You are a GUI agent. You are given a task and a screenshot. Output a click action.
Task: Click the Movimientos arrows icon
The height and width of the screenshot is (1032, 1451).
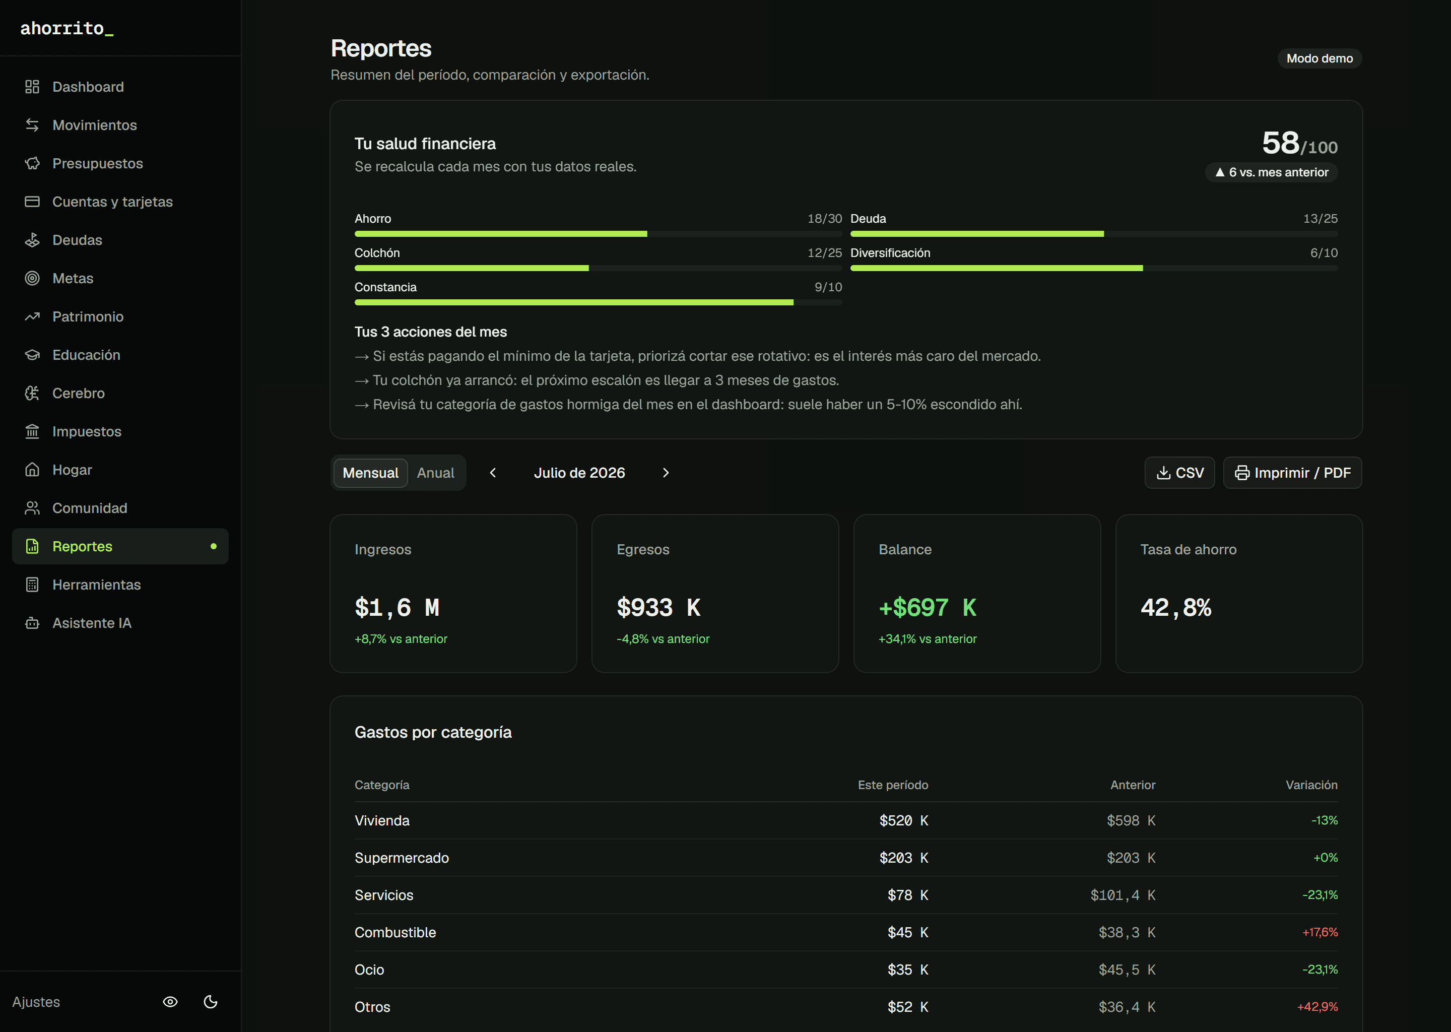[x=32, y=124]
